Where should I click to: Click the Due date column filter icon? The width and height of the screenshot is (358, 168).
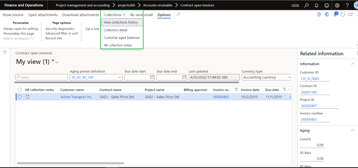click(285, 90)
